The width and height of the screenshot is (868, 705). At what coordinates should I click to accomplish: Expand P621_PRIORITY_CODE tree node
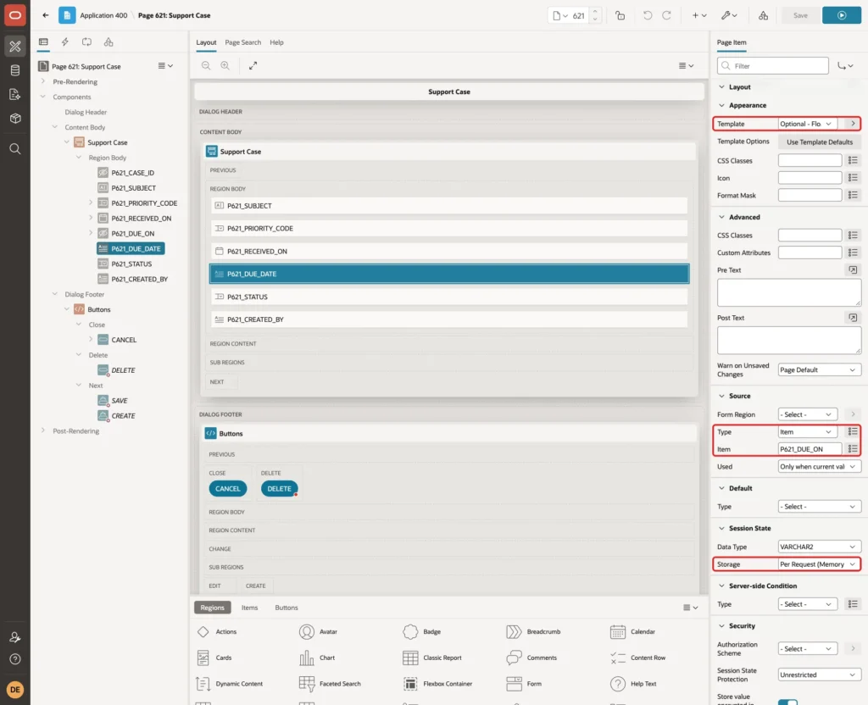click(91, 203)
